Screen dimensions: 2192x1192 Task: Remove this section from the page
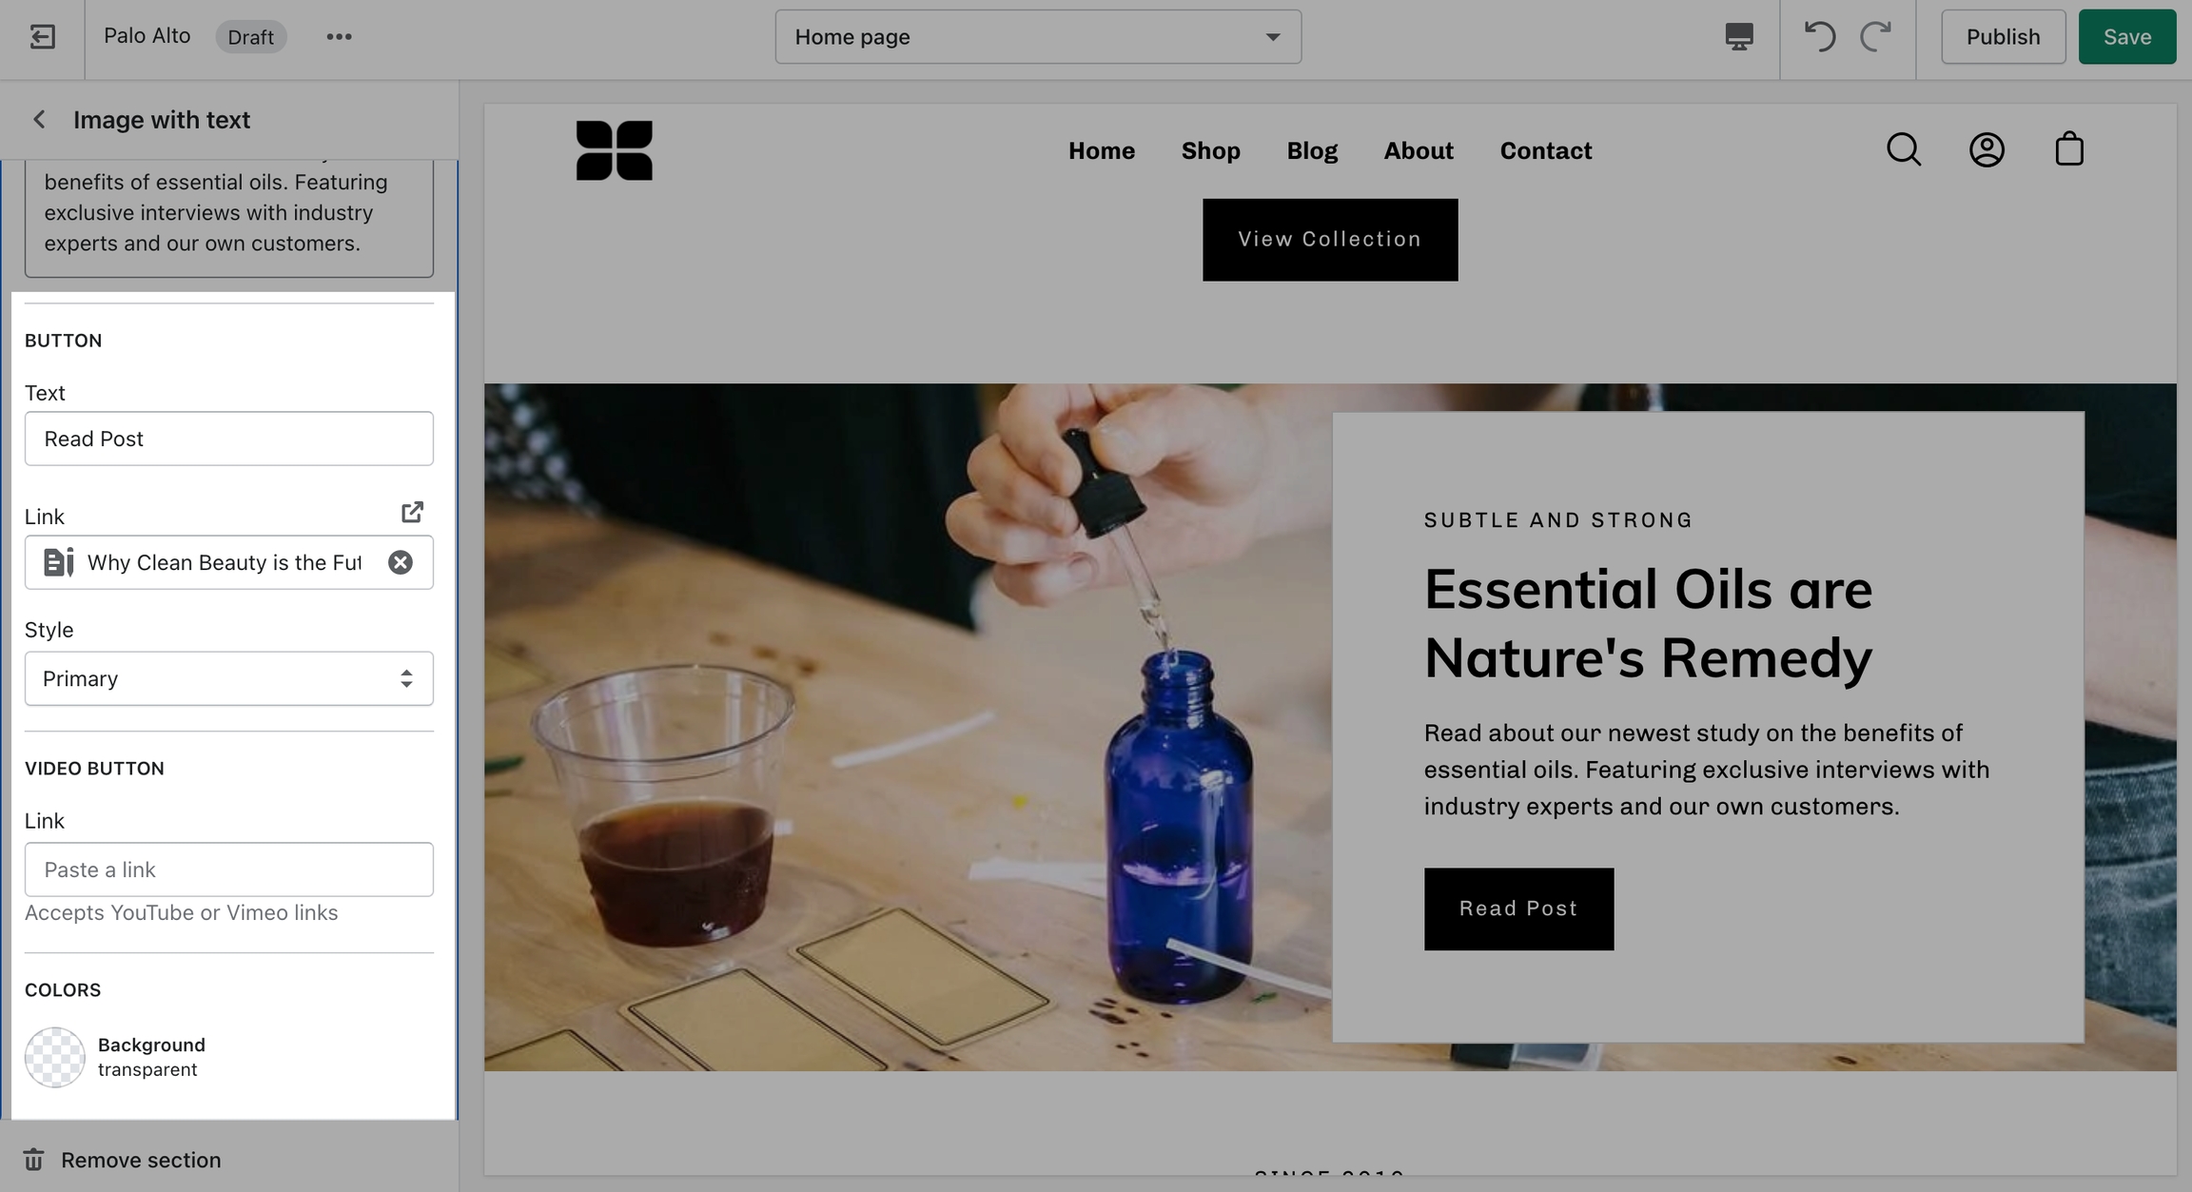click(123, 1160)
